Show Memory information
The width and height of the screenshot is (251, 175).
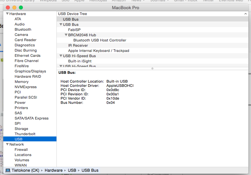coord(22,82)
